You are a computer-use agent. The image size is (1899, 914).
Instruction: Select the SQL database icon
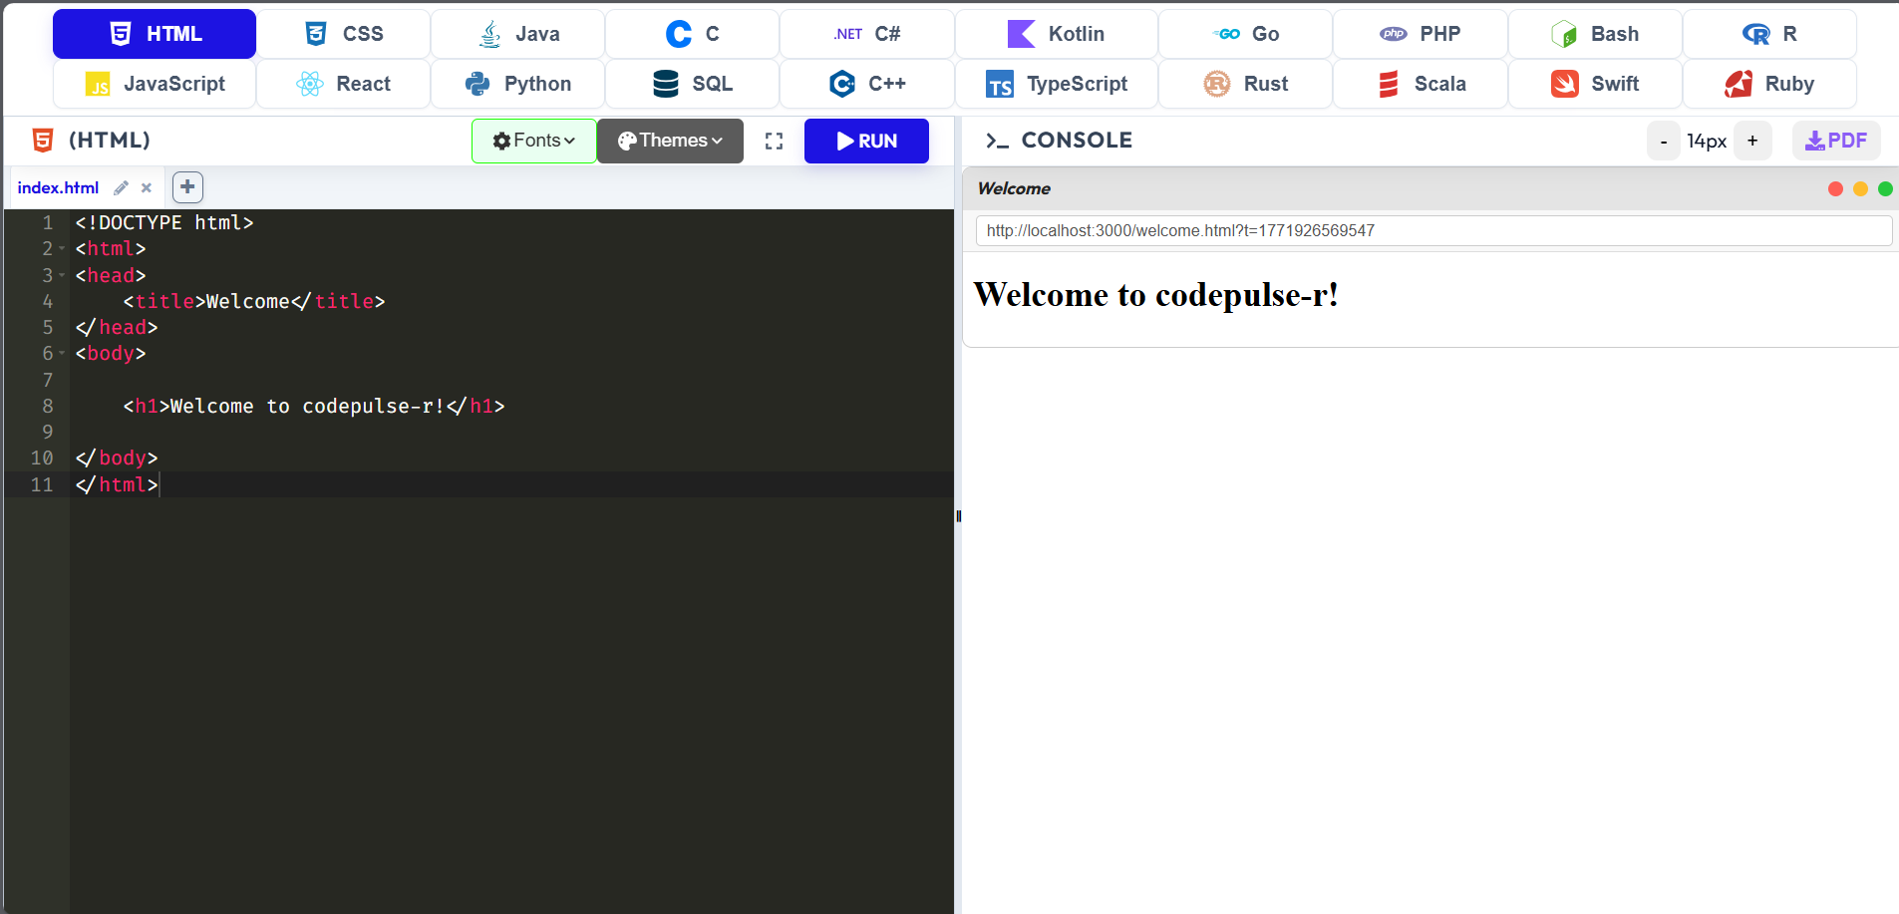pos(665,84)
